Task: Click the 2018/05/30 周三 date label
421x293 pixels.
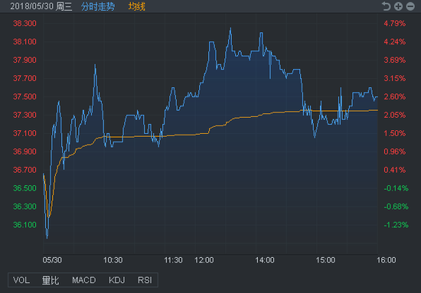Action: pyautogui.click(x=41, y=6)
